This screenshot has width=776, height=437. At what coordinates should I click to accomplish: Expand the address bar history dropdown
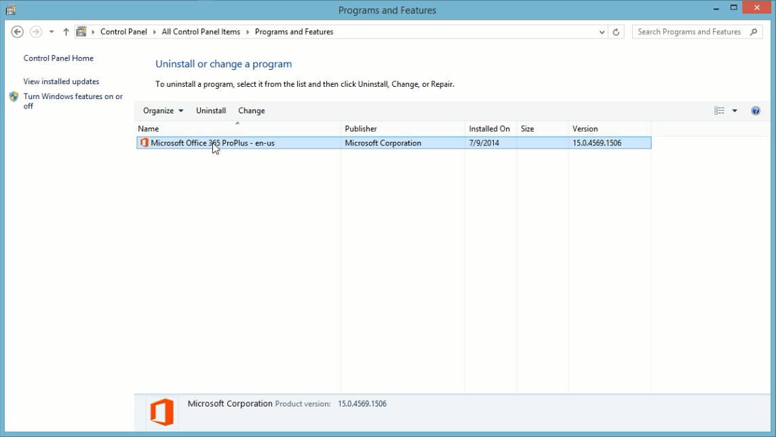[x=602, y=32]
